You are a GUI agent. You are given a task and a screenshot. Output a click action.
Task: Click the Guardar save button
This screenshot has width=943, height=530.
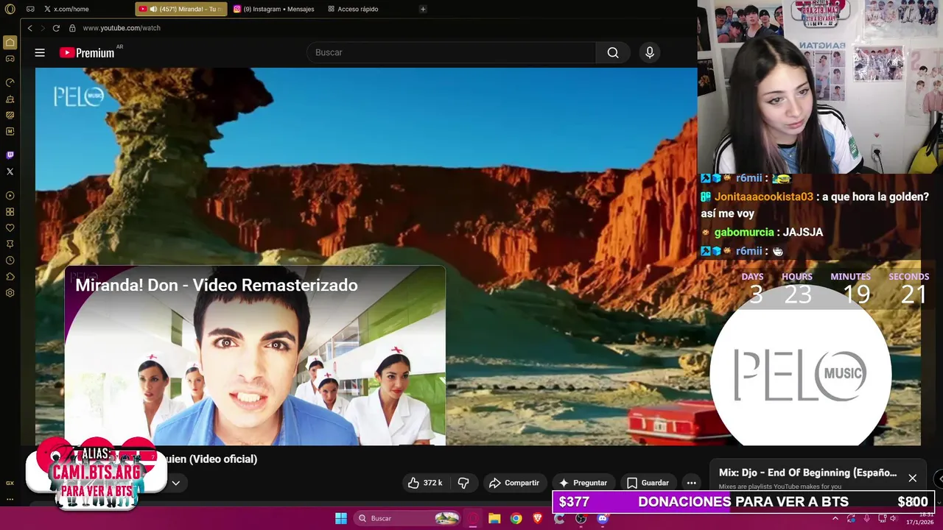(x=648, y=483)
